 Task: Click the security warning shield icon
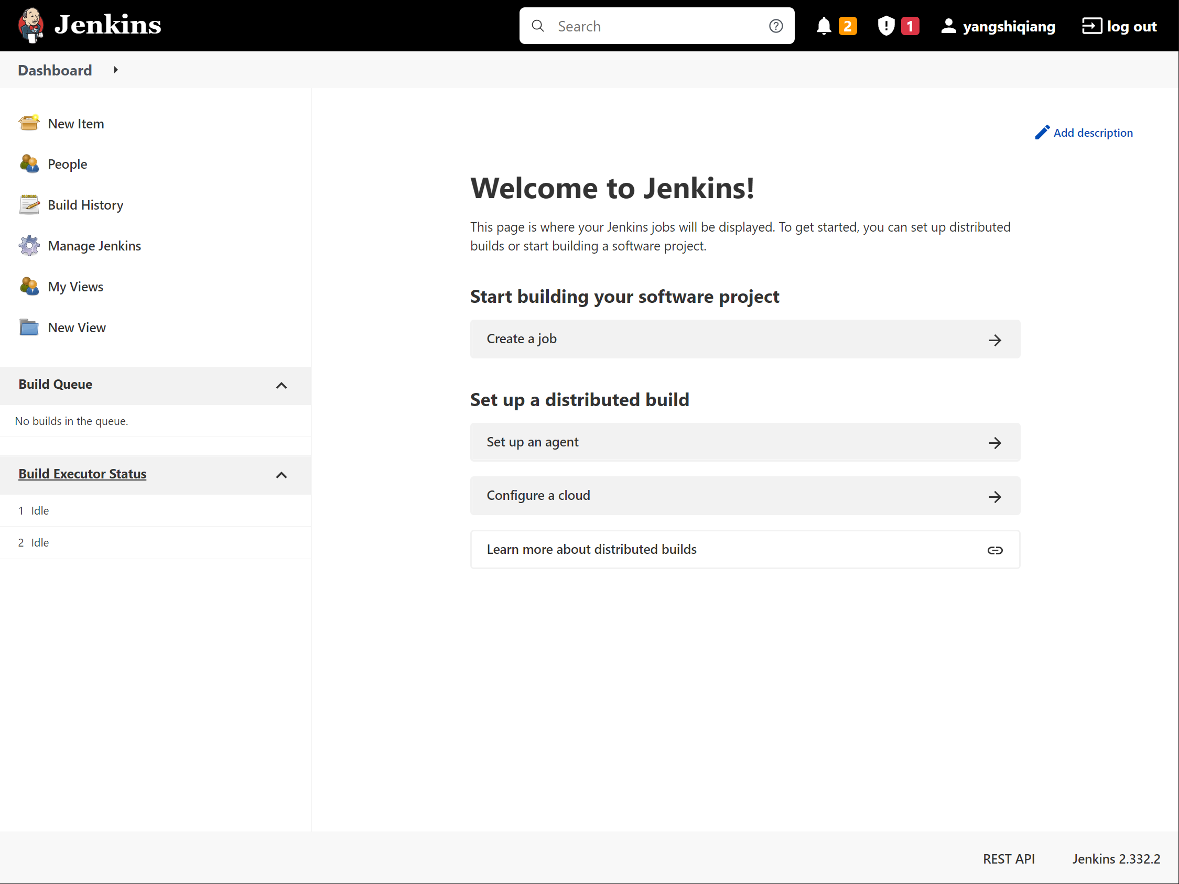[x=885, y=26]
